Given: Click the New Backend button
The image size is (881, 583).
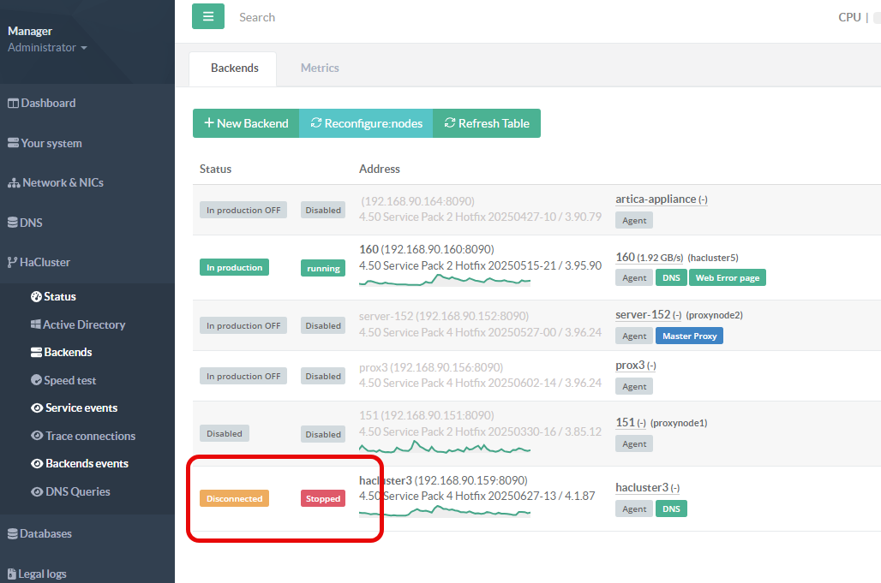Looking at the screenshot, I should click(246, 123).
